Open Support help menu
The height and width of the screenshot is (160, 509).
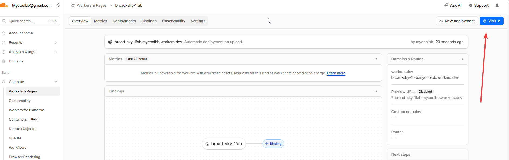pos(479,5)
